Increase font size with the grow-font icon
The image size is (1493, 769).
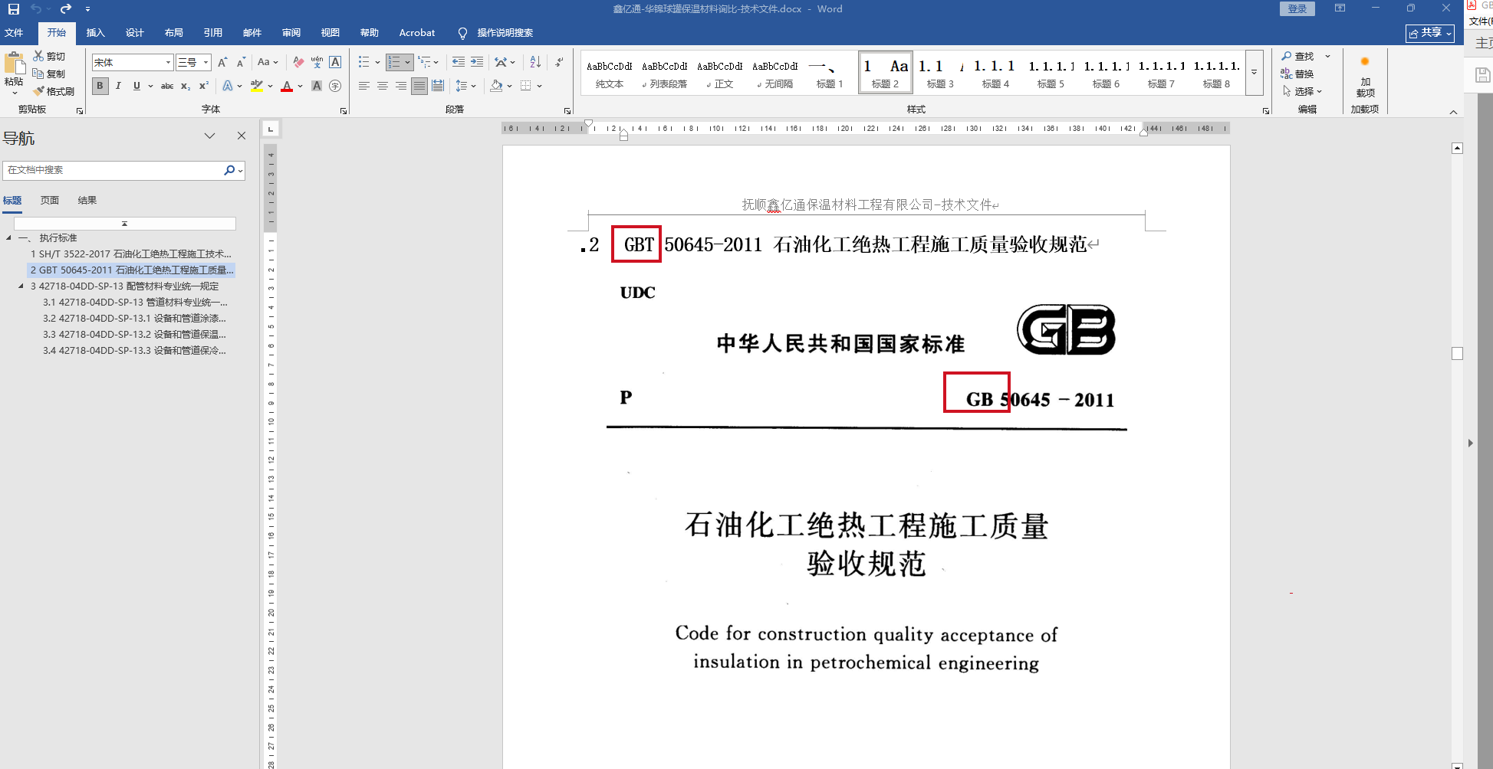pyautogui.click(x=222, y=62)
